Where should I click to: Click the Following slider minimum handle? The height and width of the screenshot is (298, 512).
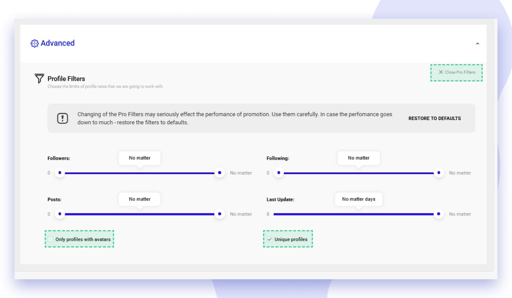279,173
